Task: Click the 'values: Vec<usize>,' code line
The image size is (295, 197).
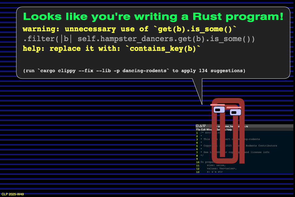Action: click(x=222, y=168)
